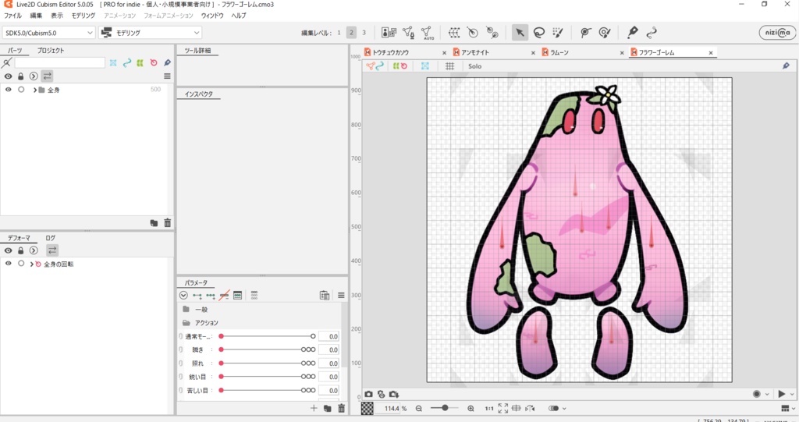Delete selected part with trash icon
799x422 pixels.
point(168,223)
